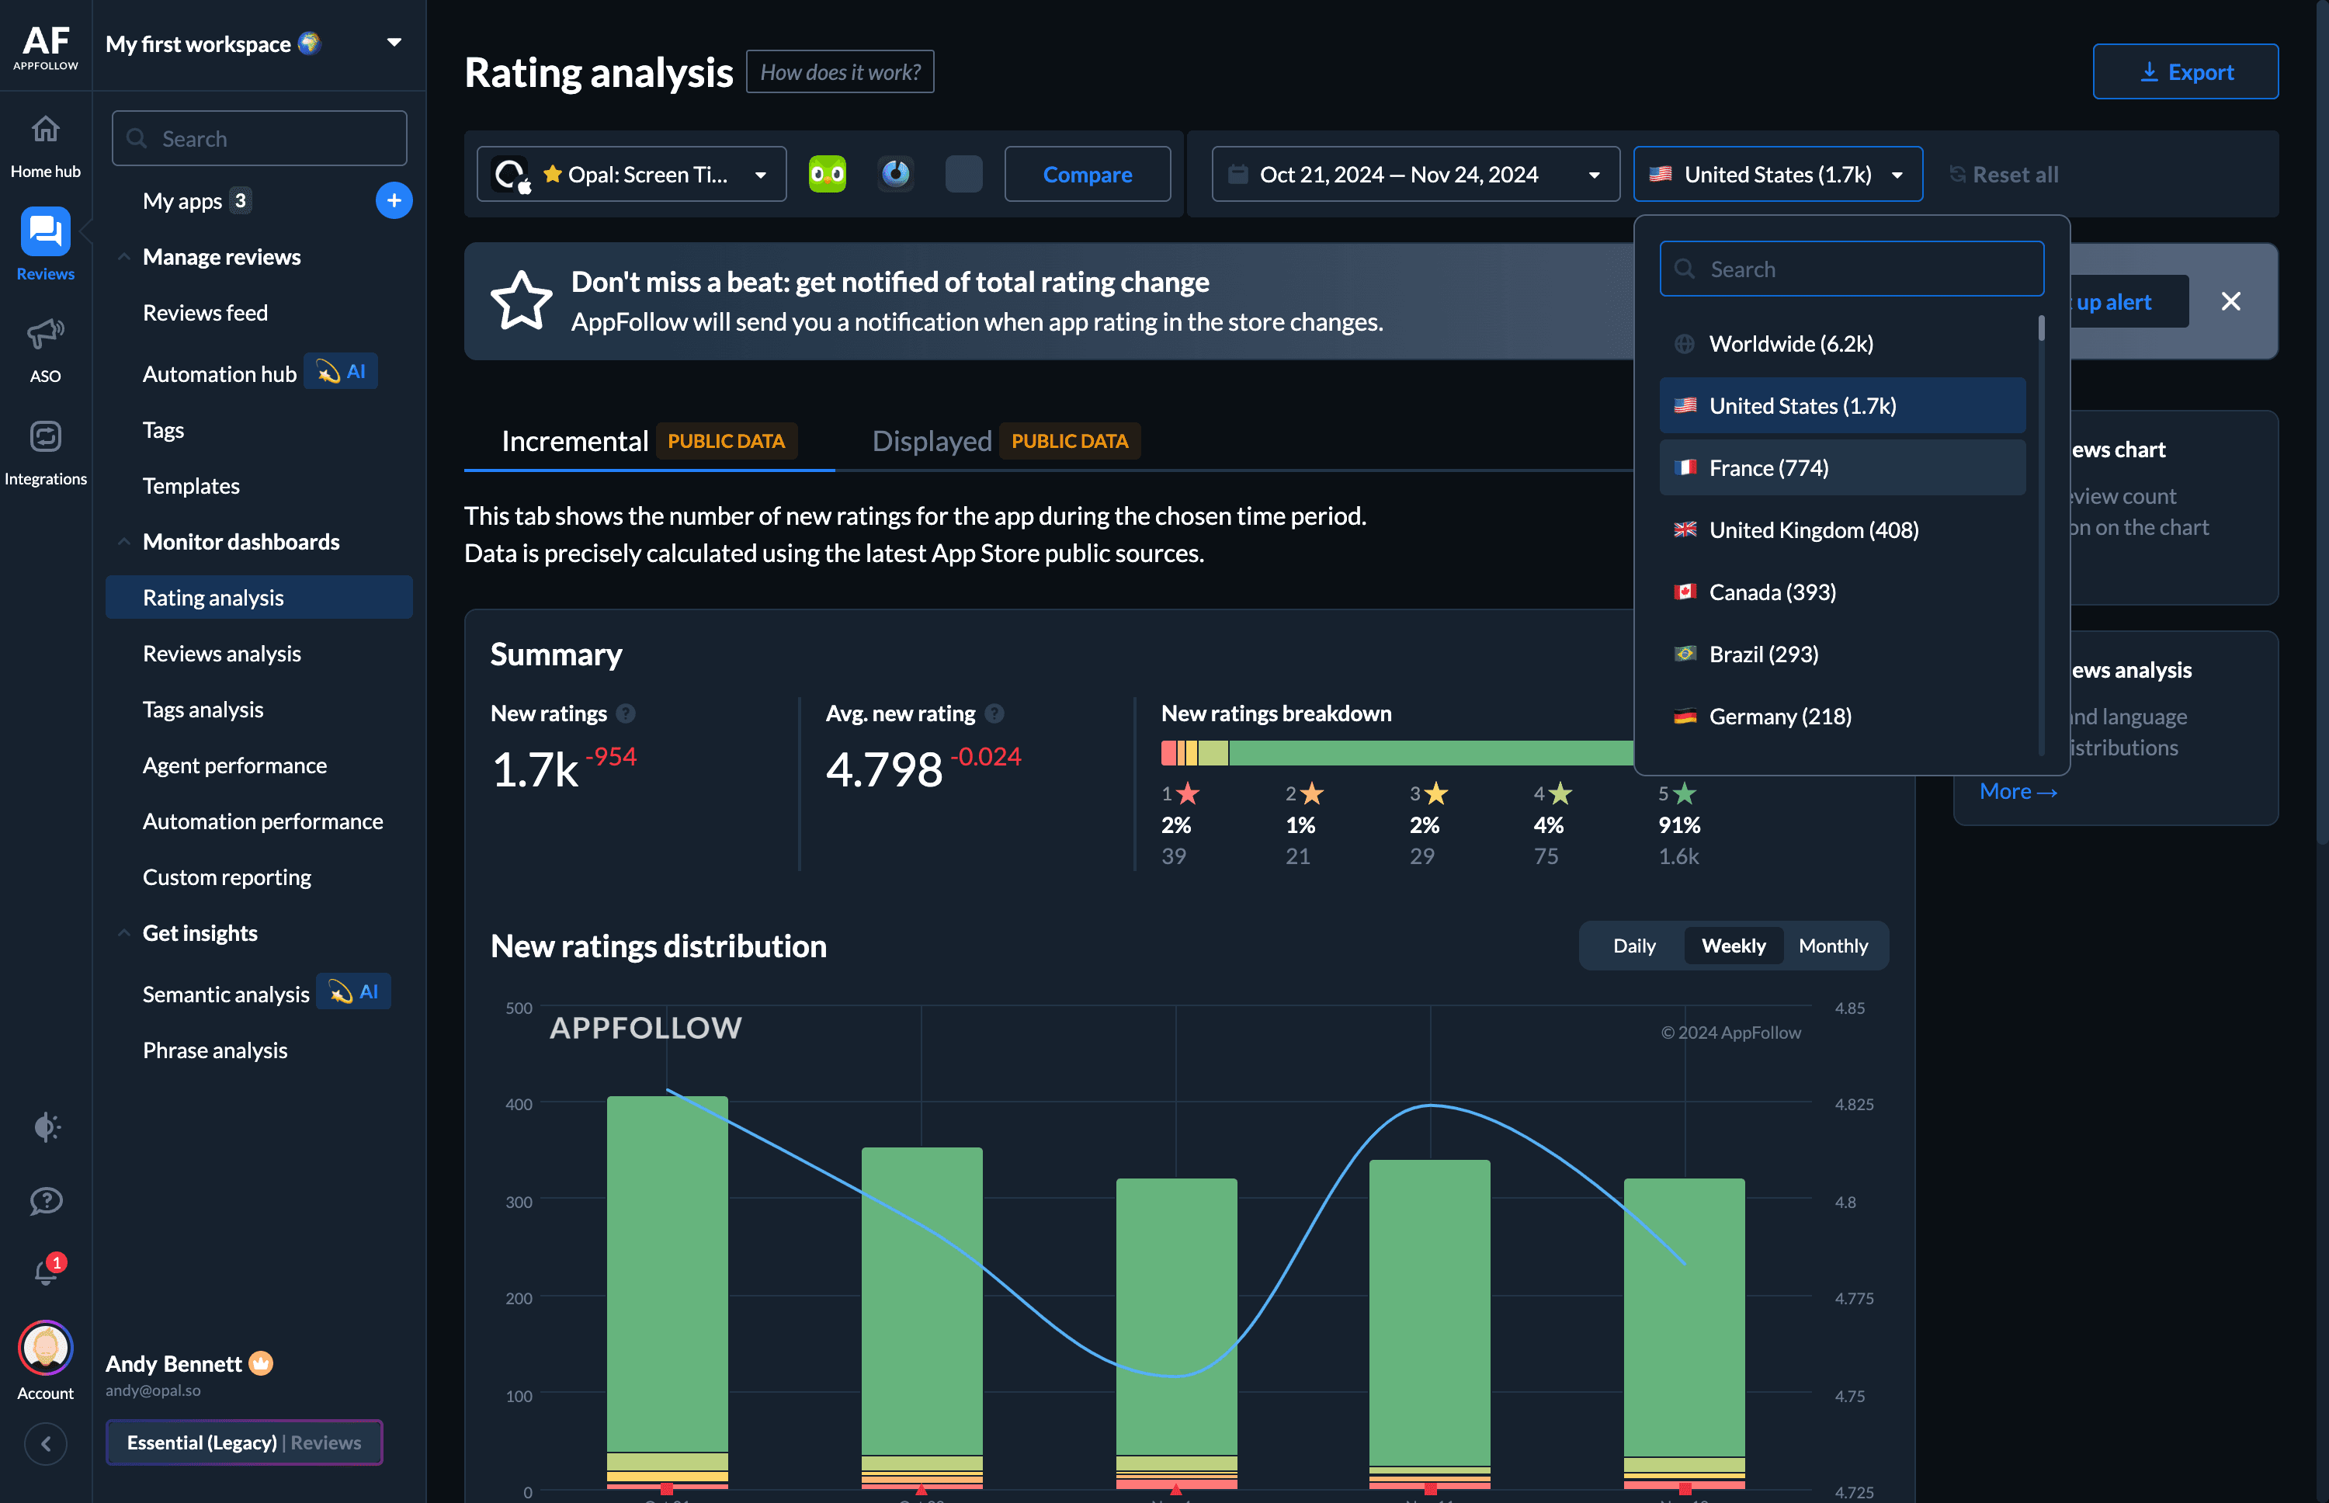Collapse the sidebar with back arrow
This screenshot has height=1503, width=2329.
point(45,1443)
